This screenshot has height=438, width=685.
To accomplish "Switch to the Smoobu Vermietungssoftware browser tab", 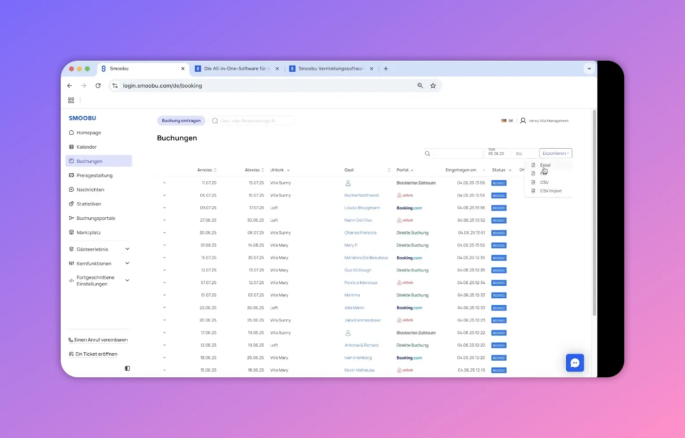I will 331,69.
